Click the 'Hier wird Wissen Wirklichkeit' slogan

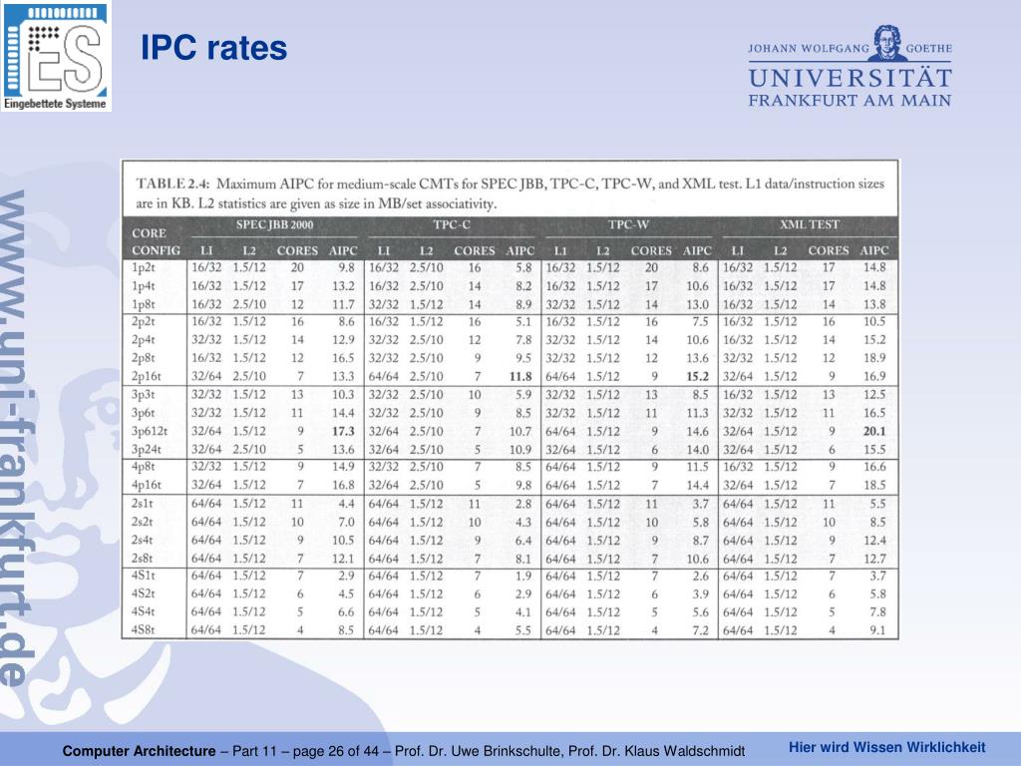(886, 747)
